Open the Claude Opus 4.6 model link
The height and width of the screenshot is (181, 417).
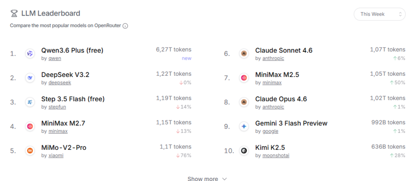(x=281, y=99)
